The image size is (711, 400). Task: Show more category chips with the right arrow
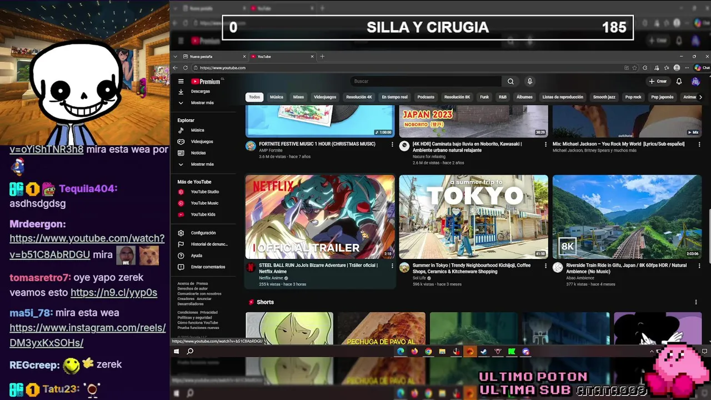(x=700, y=97)
